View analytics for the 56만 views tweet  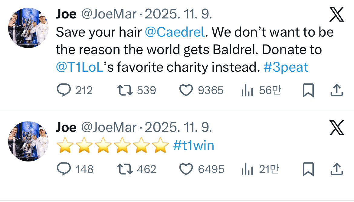coord(247,90)
